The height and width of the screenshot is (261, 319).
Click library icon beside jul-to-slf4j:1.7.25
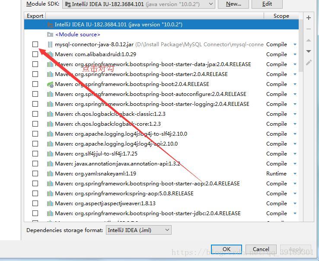[50, 154]
